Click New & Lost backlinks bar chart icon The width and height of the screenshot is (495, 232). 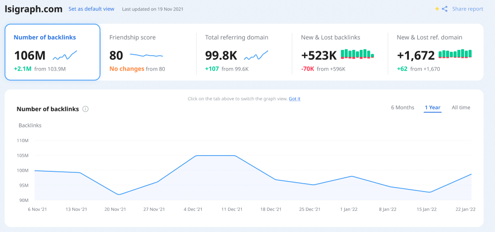click(x=357, y=54)
